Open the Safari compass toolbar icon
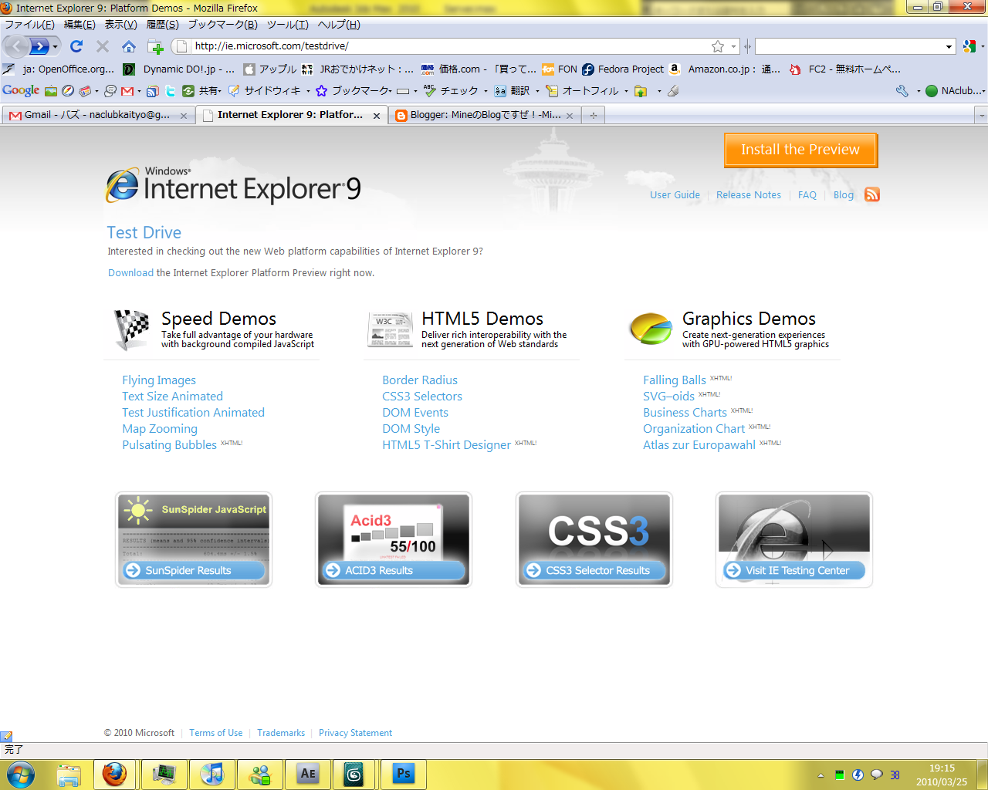Screen dimensions: 988x790 coord(68,91)
